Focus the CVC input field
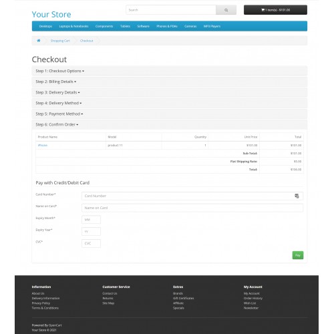This screenshot has width=334, height=334. tap(91, 243)
